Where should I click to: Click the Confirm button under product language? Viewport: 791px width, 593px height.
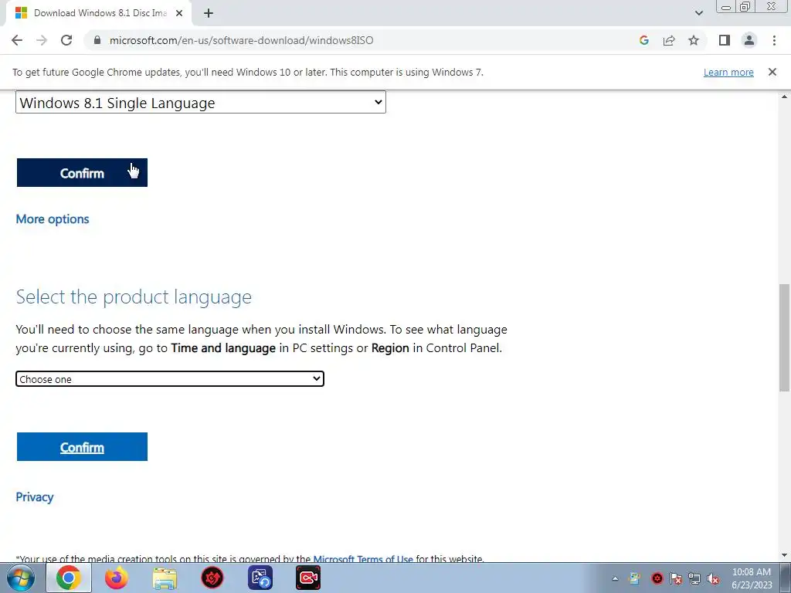pos(82,447)
